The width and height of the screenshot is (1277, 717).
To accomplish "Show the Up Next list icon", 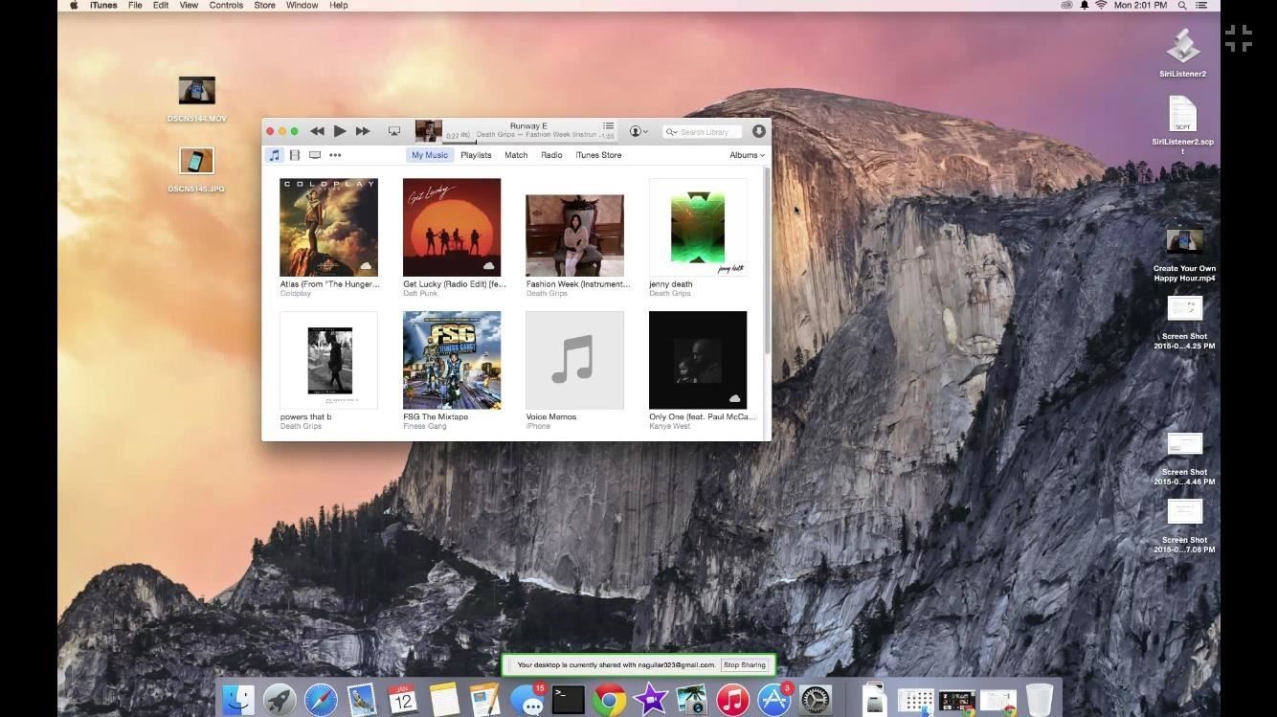I will [x=608, y=126].
